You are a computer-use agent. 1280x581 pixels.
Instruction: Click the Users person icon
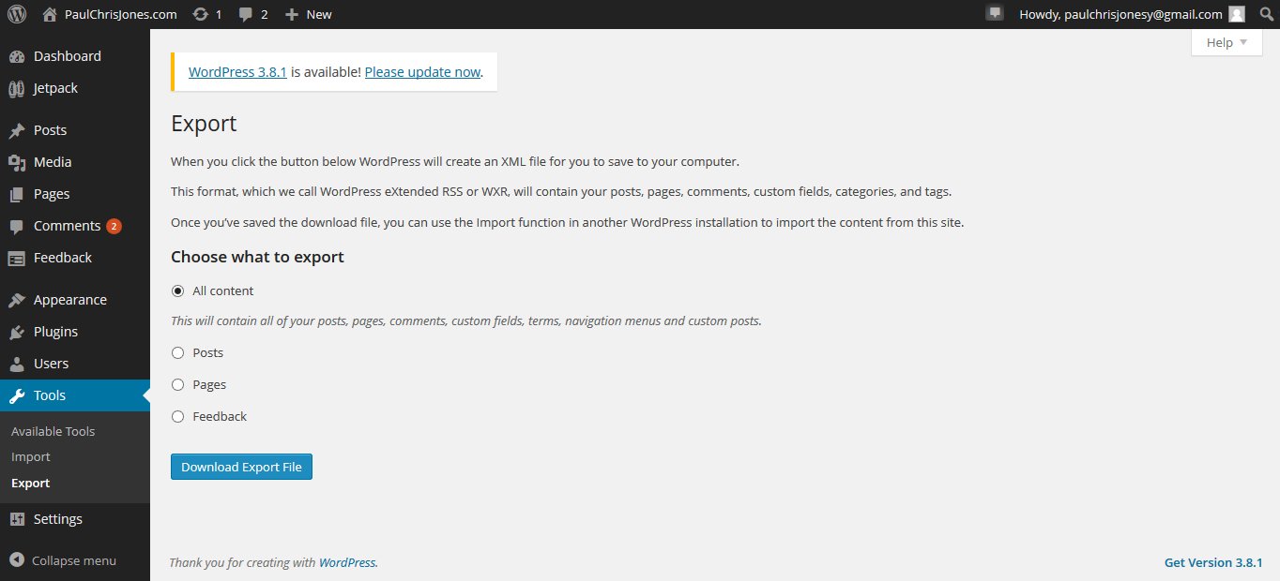17,364
